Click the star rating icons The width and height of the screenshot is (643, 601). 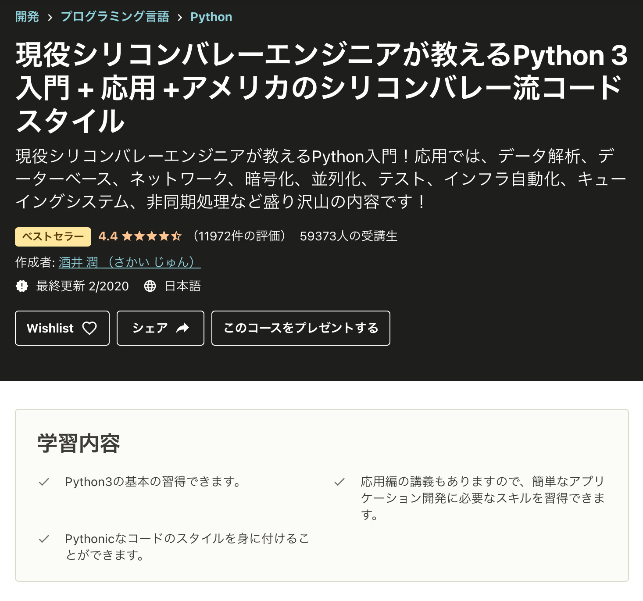(152, 236)
